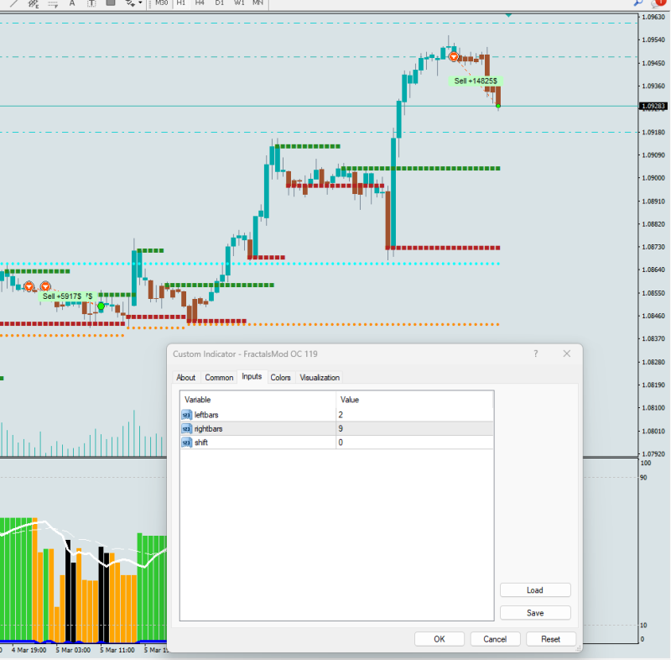Switch chart to D1 timeframe
Viewport: 671px width, 660px height.
[x=220, y=3]
